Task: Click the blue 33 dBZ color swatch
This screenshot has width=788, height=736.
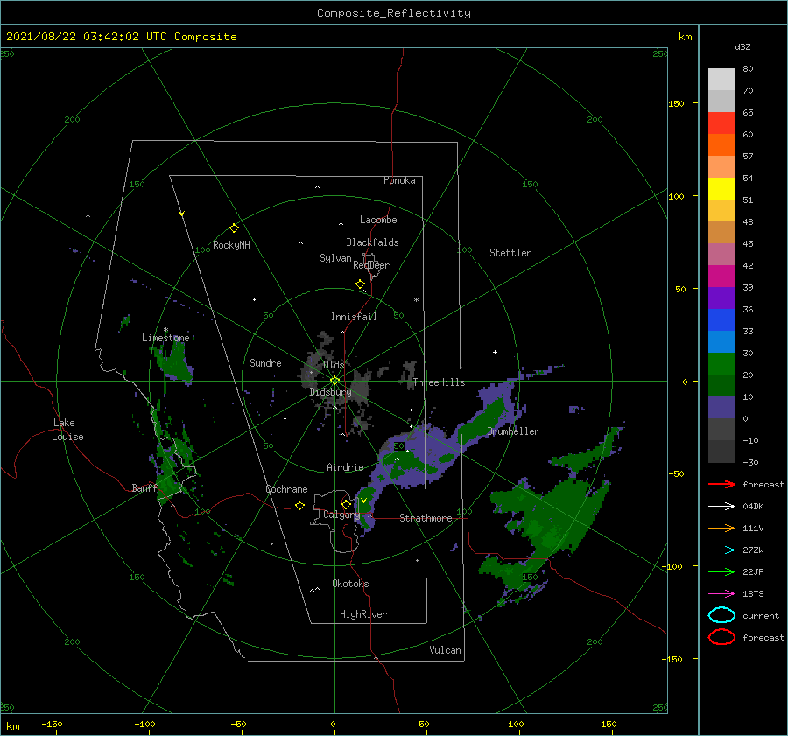Action: pos(721,319)
